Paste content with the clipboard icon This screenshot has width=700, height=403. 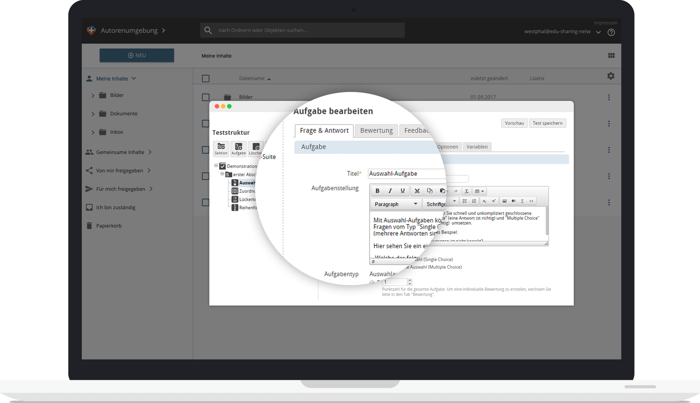coord(442,191)
